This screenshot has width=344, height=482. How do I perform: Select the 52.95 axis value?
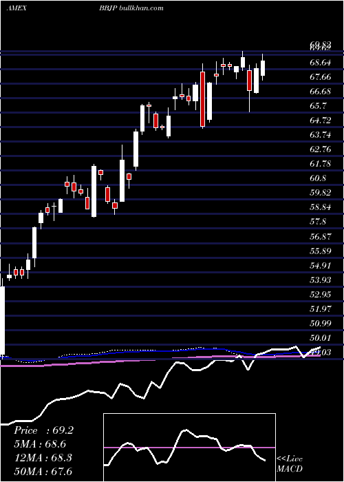[321, 295]
